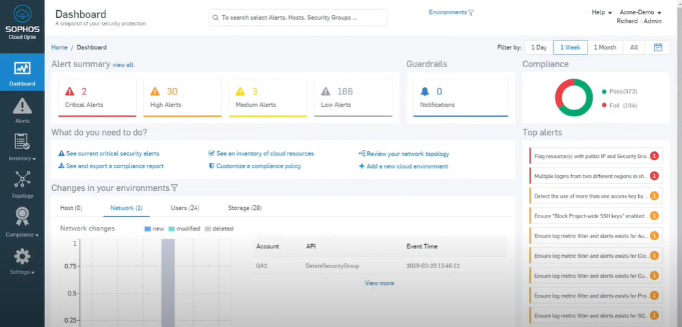
Task: Click the red Critical Alerts triangle icon
Action: 70,92
